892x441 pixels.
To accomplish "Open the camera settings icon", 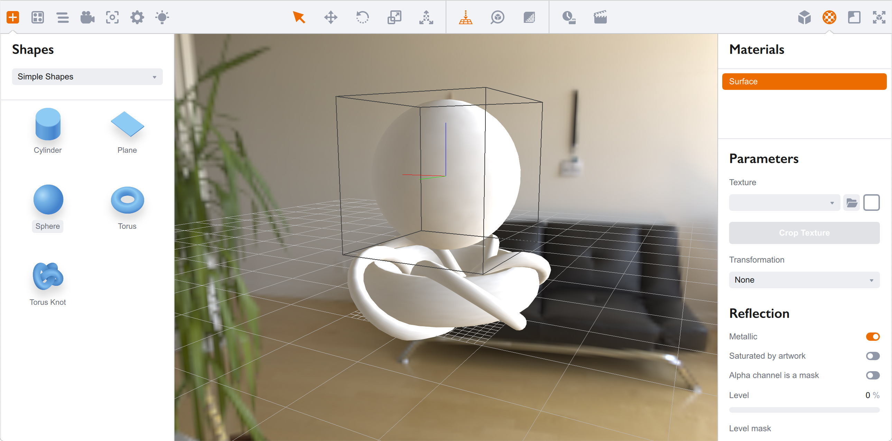I will point(87,17).
